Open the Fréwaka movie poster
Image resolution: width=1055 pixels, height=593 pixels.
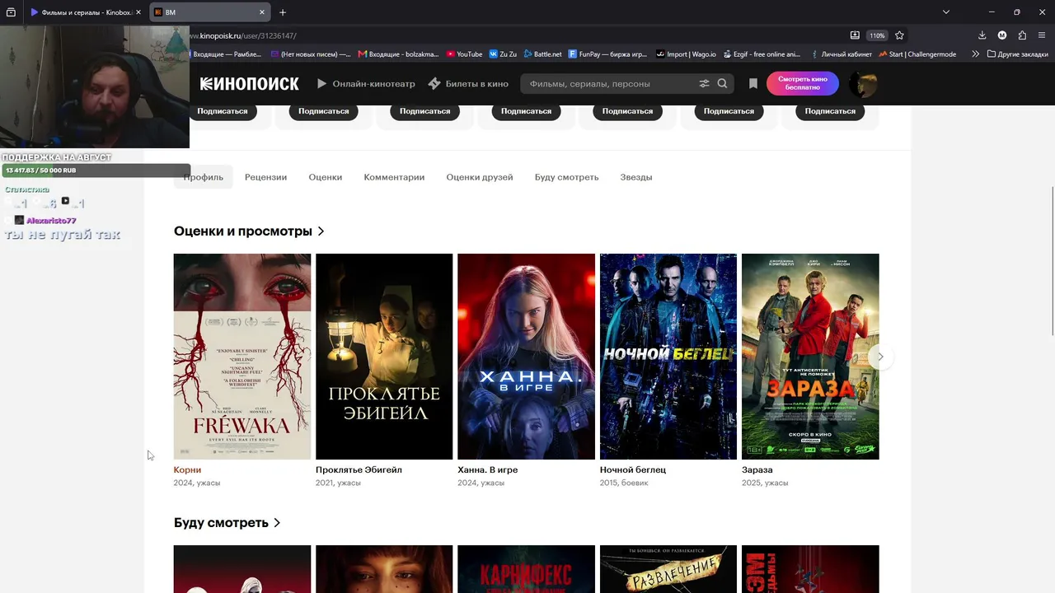(x=242, y=357)
